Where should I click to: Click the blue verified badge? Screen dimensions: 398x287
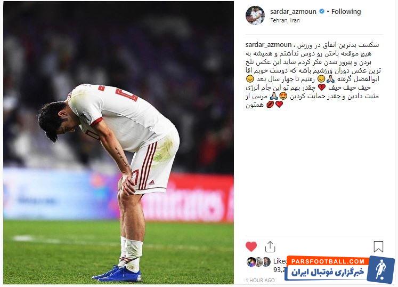coord(322,11)
